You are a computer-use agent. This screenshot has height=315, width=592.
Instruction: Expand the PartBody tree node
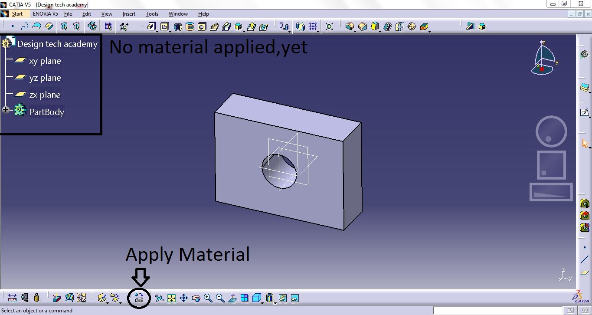pyautogui.click(x=6, y=109)
